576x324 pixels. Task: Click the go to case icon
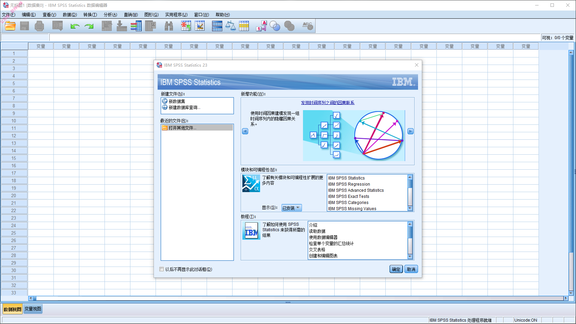107,26
